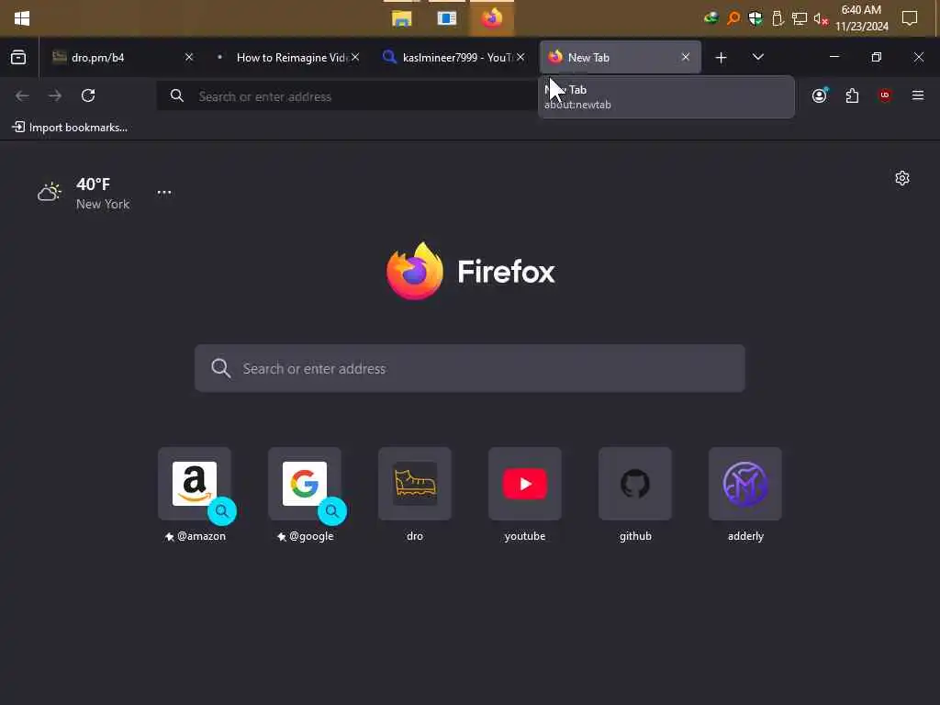Click the Firefox taskbar icon
The width and height of the screenshot is (940, 705).
492,18
